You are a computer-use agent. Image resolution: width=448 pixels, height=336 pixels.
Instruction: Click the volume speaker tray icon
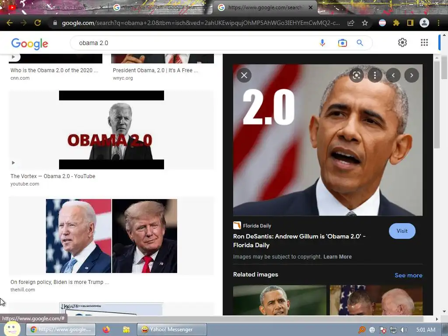coord(403,330)
